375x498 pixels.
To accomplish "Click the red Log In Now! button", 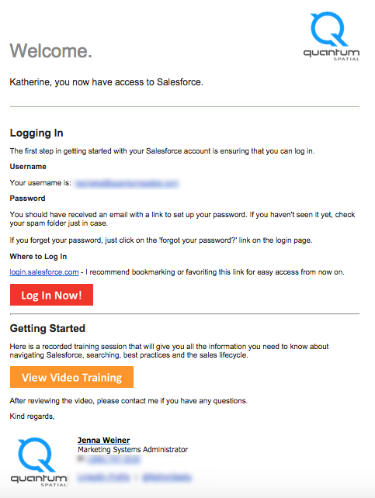I will tap(51, 295).
